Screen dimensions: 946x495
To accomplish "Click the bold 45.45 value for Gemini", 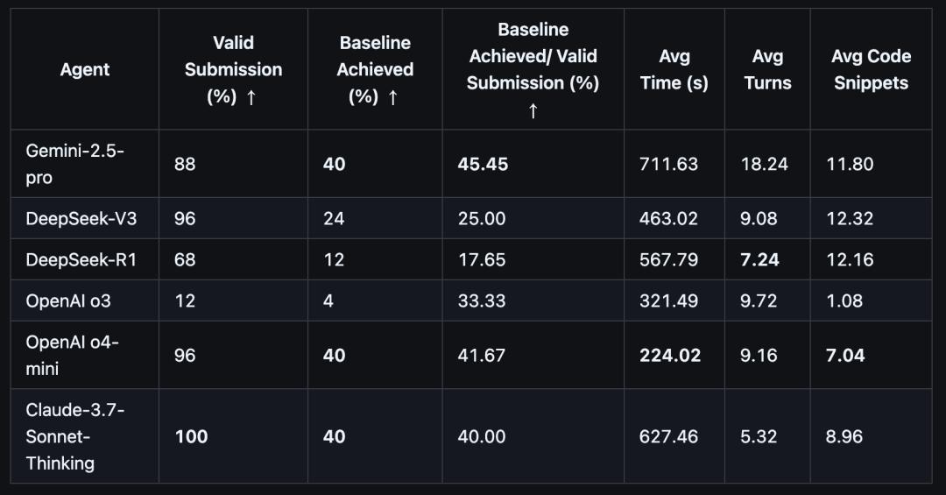I will [x=483, y=164].
